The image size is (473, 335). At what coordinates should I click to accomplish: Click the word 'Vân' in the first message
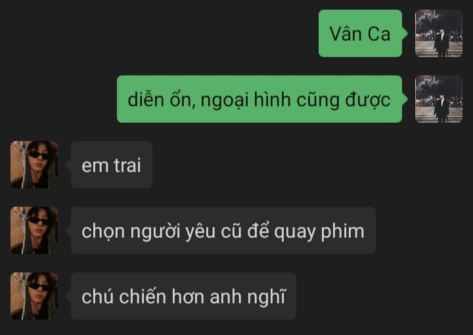coord(346,33)
